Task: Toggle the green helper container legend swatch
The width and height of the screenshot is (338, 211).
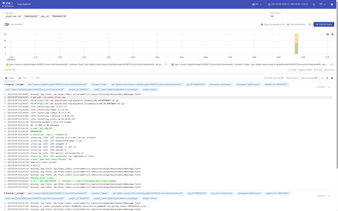Action: coord(172,65)
